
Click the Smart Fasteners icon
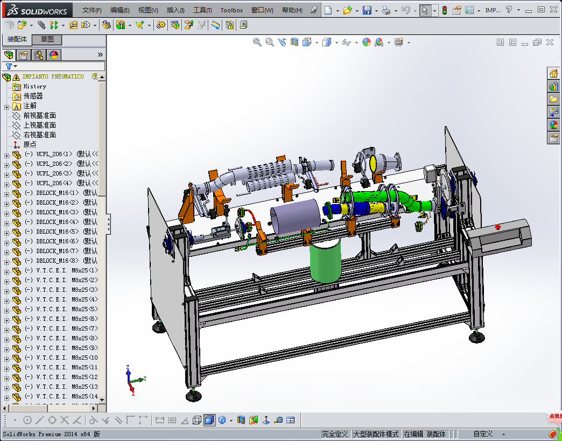(x=73, y=25)
